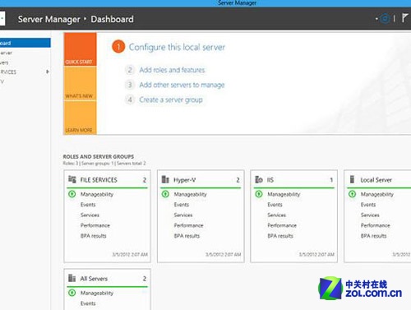This screenshot has width=411, height=310.
Task: Click Manageability in Local Server tile
Action: click(377, 194)
